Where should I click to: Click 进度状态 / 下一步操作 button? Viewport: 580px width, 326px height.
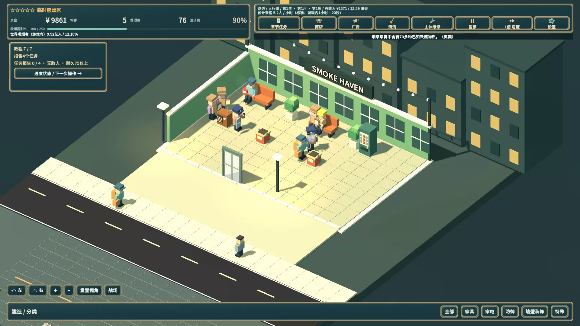point(58,73)
